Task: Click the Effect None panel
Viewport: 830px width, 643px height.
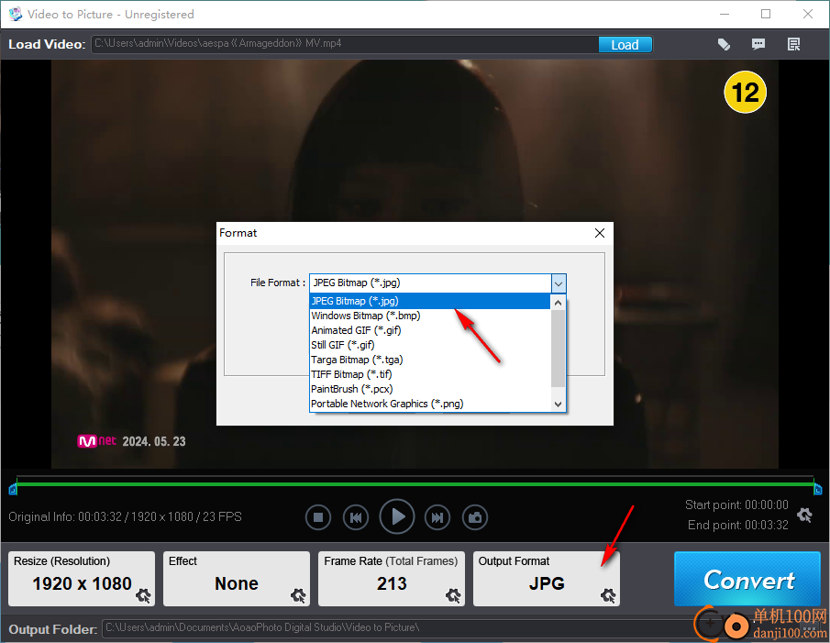Action: coord(237,579)
